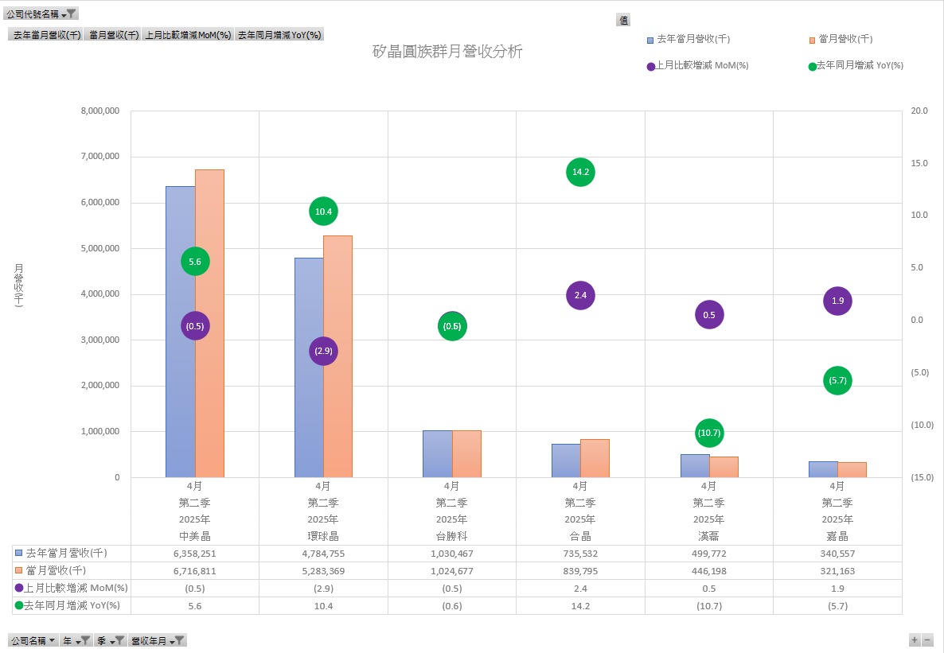Click the green (5.7) YoY bubble for 嘉晶

pos(837,380)
